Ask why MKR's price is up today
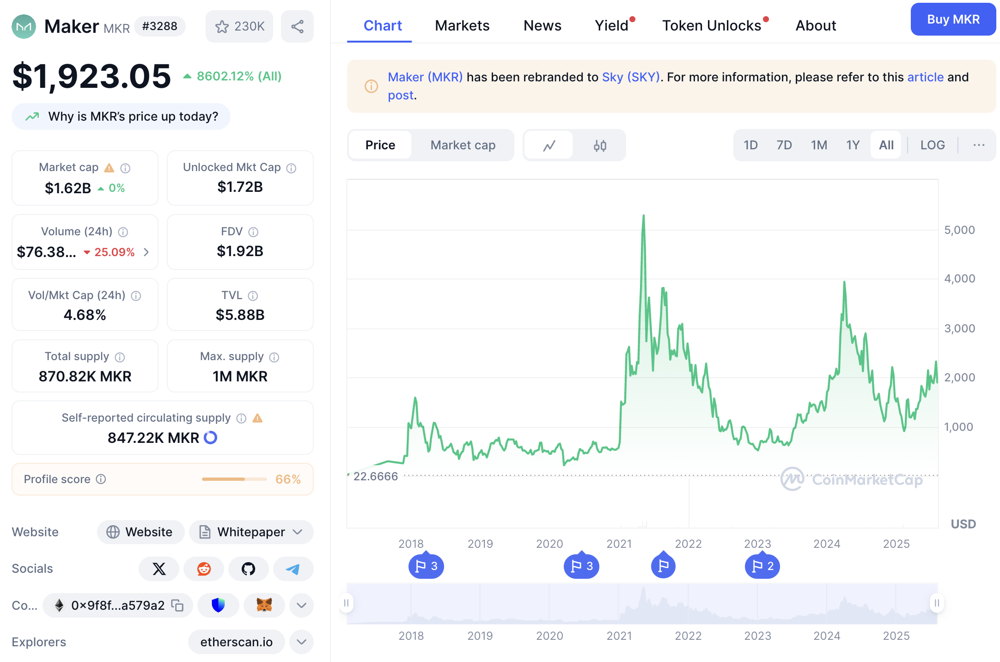This screenshot has width=1000, height=662. point(121,116)
